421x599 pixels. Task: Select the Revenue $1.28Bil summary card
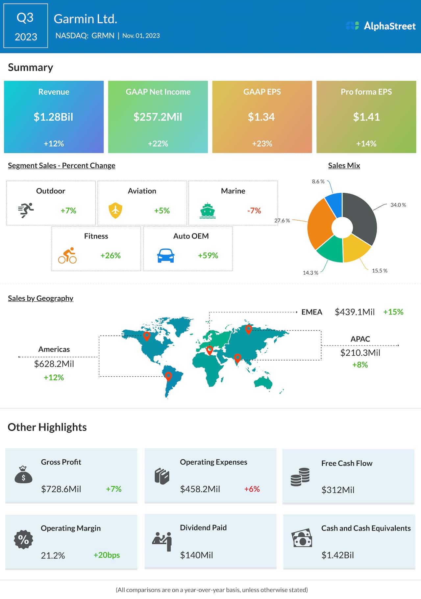click(x=54, y=117)
